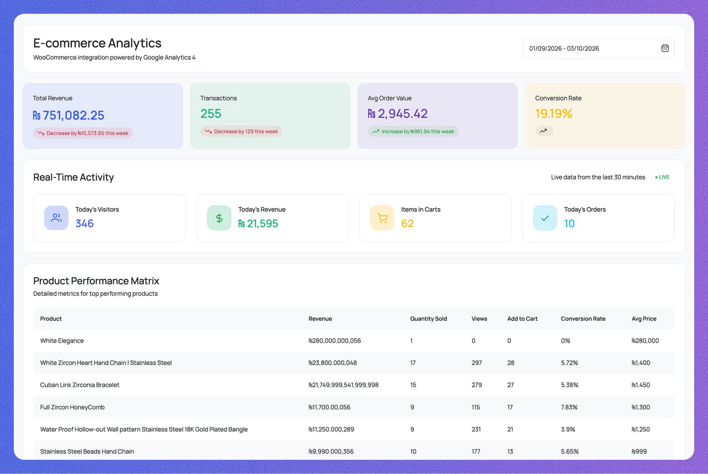This screenshot has height=474, width=708.
Task: Click the trending-up arrow icon under Conversion Rate
Action: tap(544, 131)
